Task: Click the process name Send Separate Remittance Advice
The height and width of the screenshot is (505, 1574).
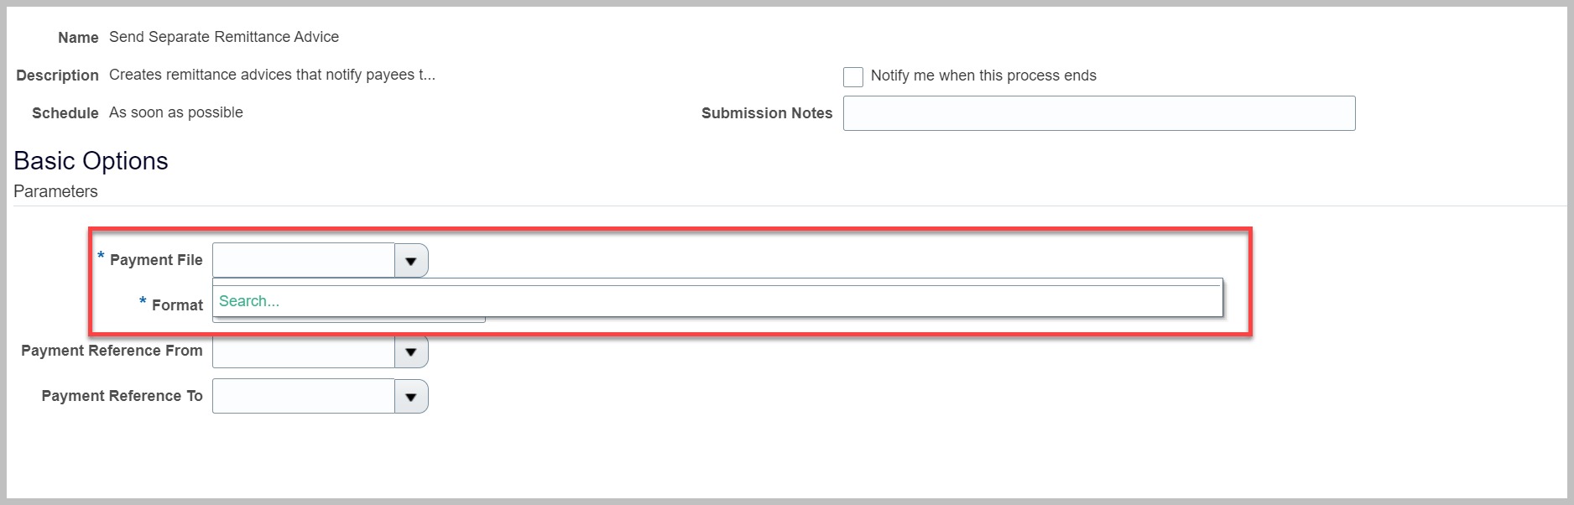Action: click(223, 37)
